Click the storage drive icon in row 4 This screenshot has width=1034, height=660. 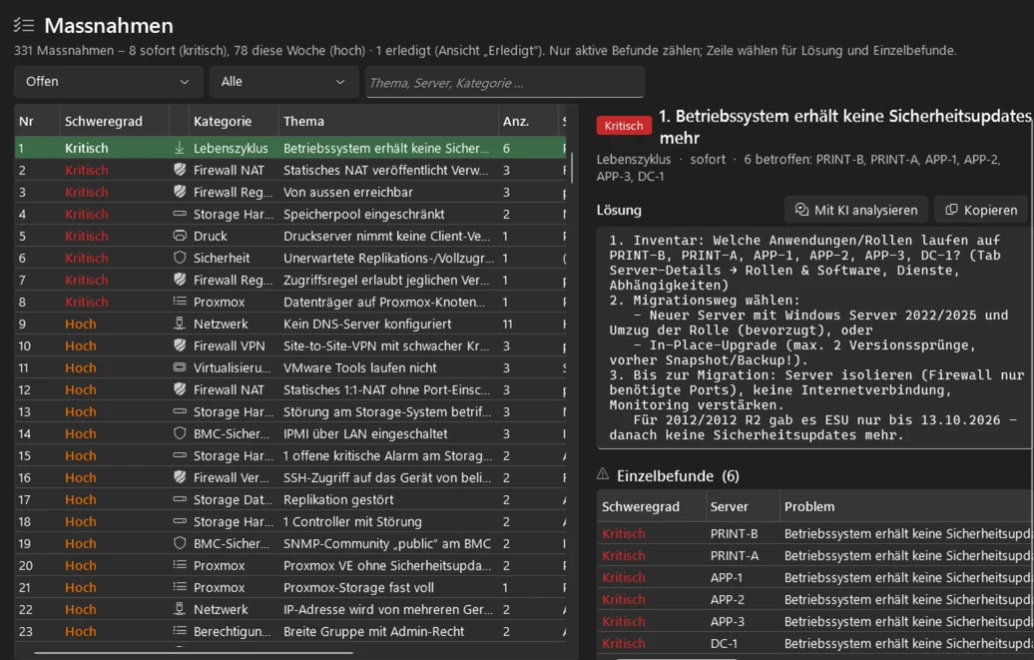(x=180, y=214)
